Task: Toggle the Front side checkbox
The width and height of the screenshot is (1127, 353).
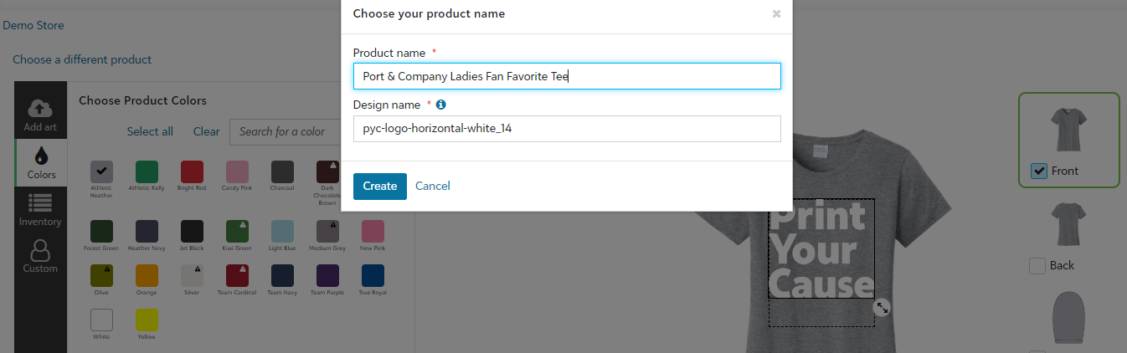Action: pyautogui.click(x=1039, y=171)
